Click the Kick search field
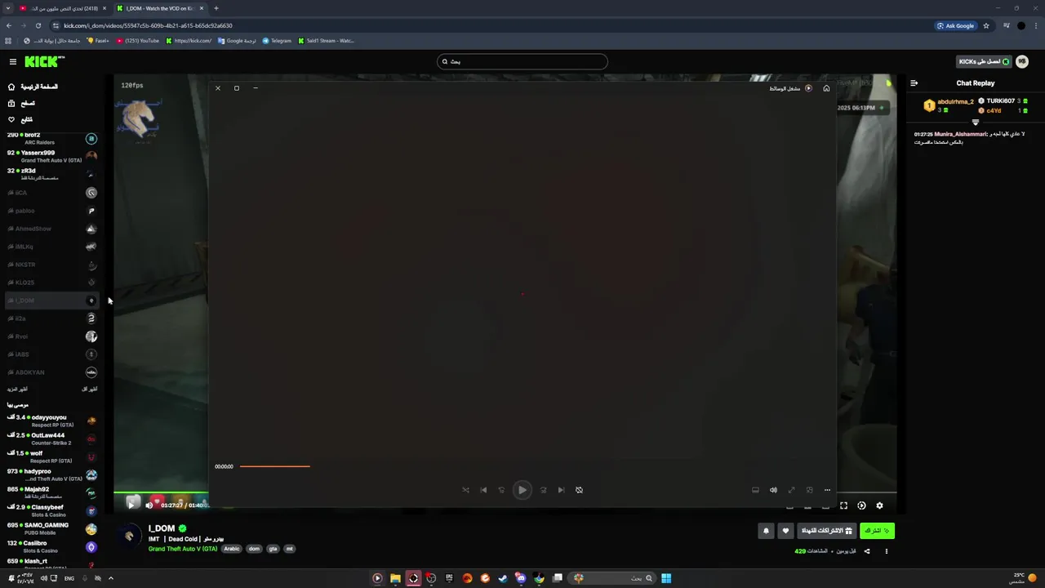The image size is (1045, 588). [522, 61]
